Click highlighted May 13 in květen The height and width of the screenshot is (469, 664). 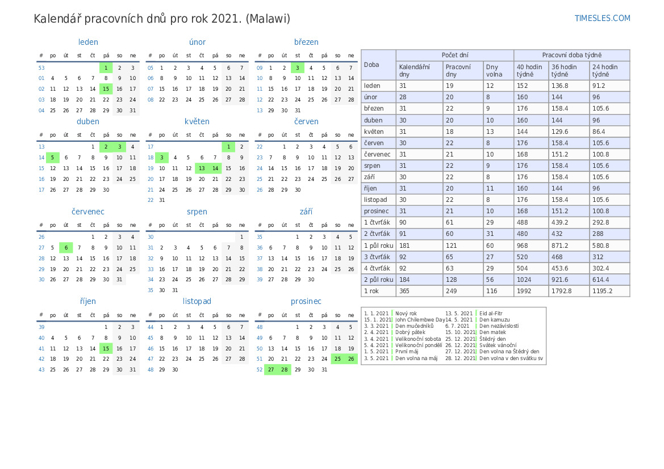click(202, 168)
